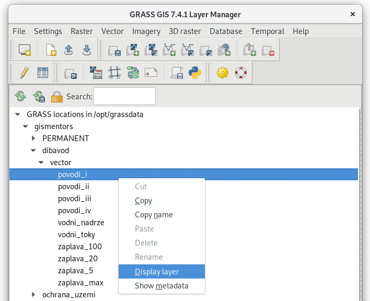Select the vodni_toky vector map

pos(76,235)
